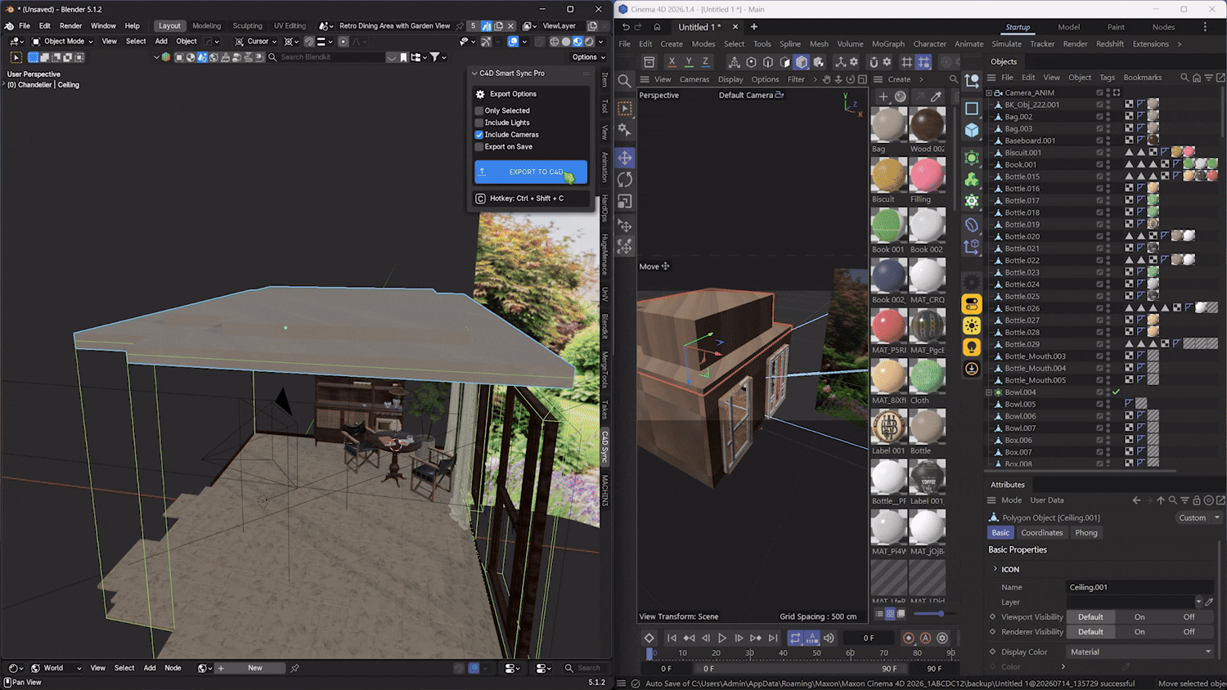This screenshot has width=1227, height=690.
Task: Go to the start of the Cinema 4D timeline
Action: [672, 638]
